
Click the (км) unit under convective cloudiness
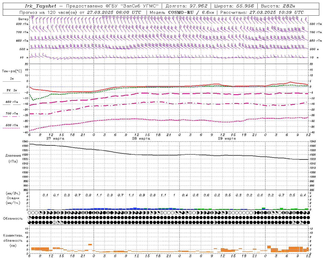[x=13, y=246]
